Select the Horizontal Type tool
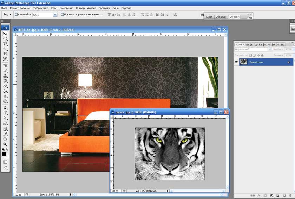Image resolution: width=295 pixels, height=199 pixels. coord(5,113)
